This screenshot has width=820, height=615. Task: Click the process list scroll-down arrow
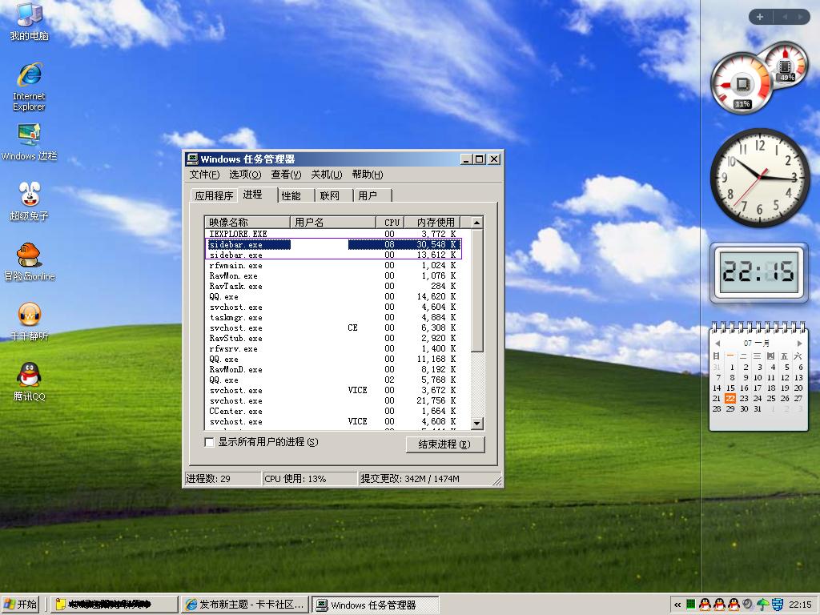476,423
